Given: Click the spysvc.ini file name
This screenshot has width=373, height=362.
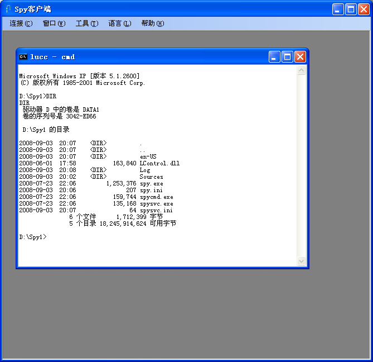Looking at the screenshot, I should click(156, 211).
